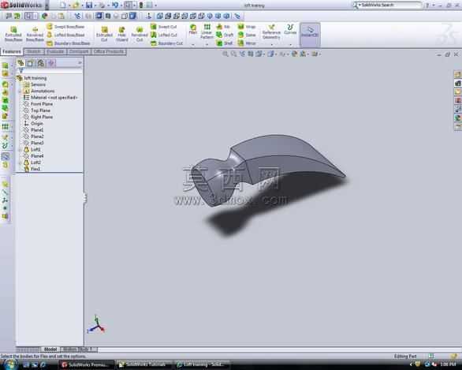Screen dimensions: 462x370
Task: Choose Swept Boss/Base feature
Action: [x=65, y=27]
